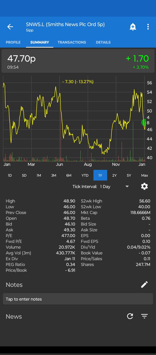The height and width of the screenshot is (355, 156).
Task: Open the three-dot overflow menu
Action: tap(148, 27)
